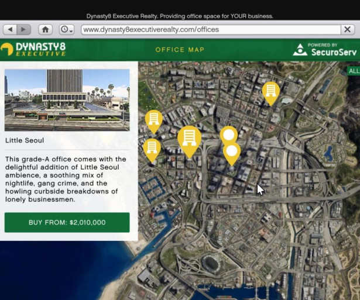Viewport: 360px width, 300px height.
Task: Select the large highlighted office pin on the map
Action: point(190,140)
